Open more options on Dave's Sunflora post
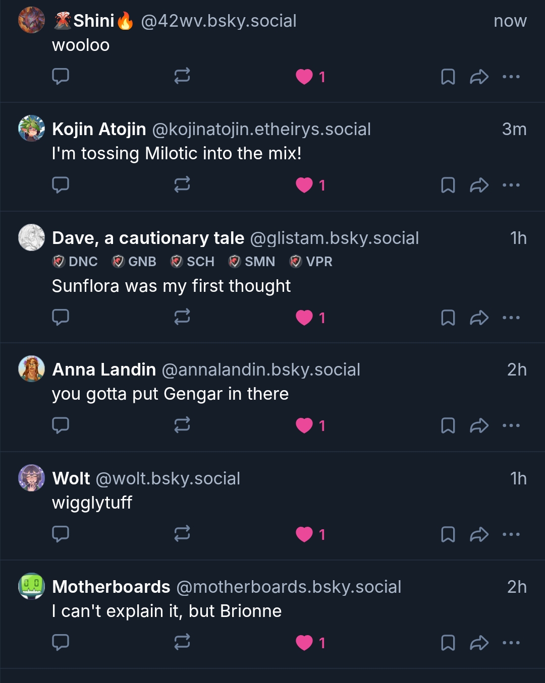The height and width of the screenshot is (683, 545). [511, 318]
